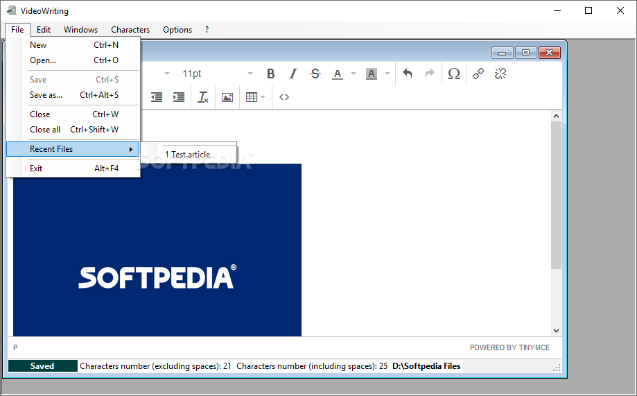Restore the inner document window
637x396 pixels.
pyautogui.click(x=525, y=53)
